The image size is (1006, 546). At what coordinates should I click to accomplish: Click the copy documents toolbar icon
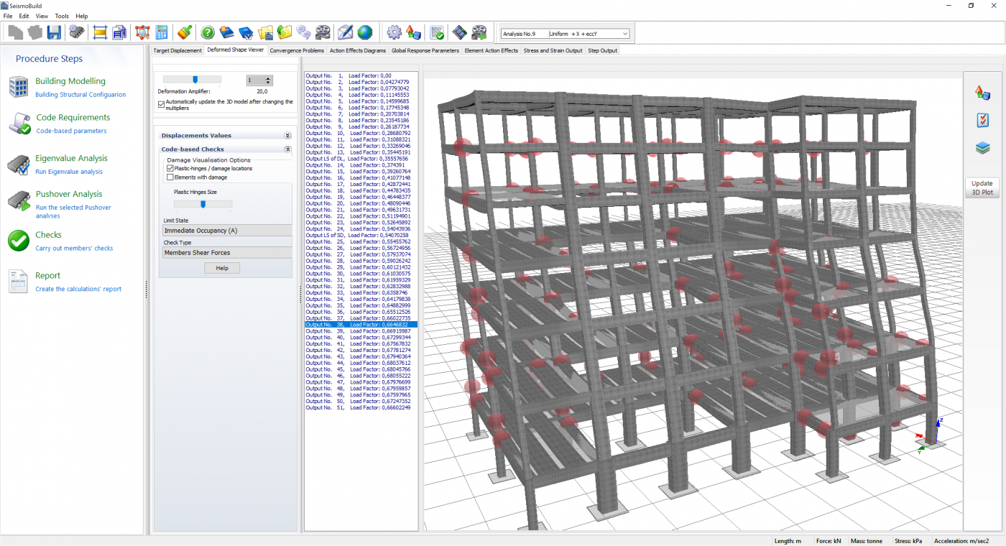pyautogui.click(x=119, y=32)
